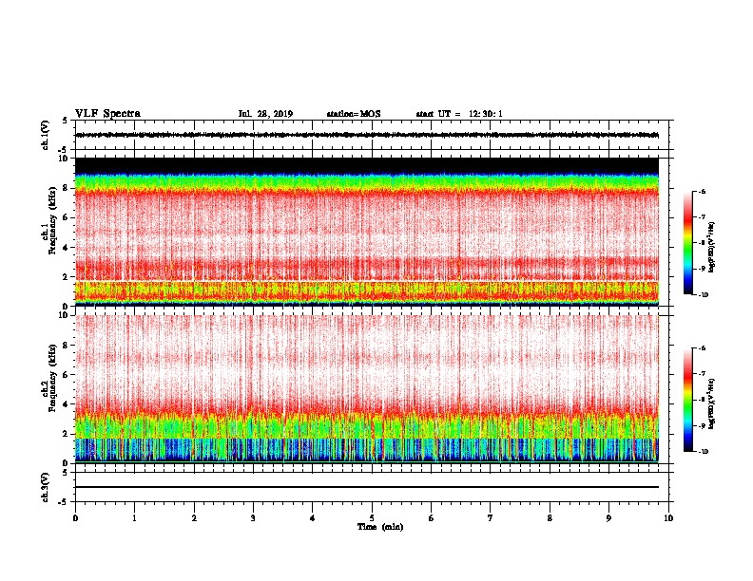Screen dimensions: 753x581
Task: Click the "VLF Spectra" plot title
Action: tap(107, 114)
